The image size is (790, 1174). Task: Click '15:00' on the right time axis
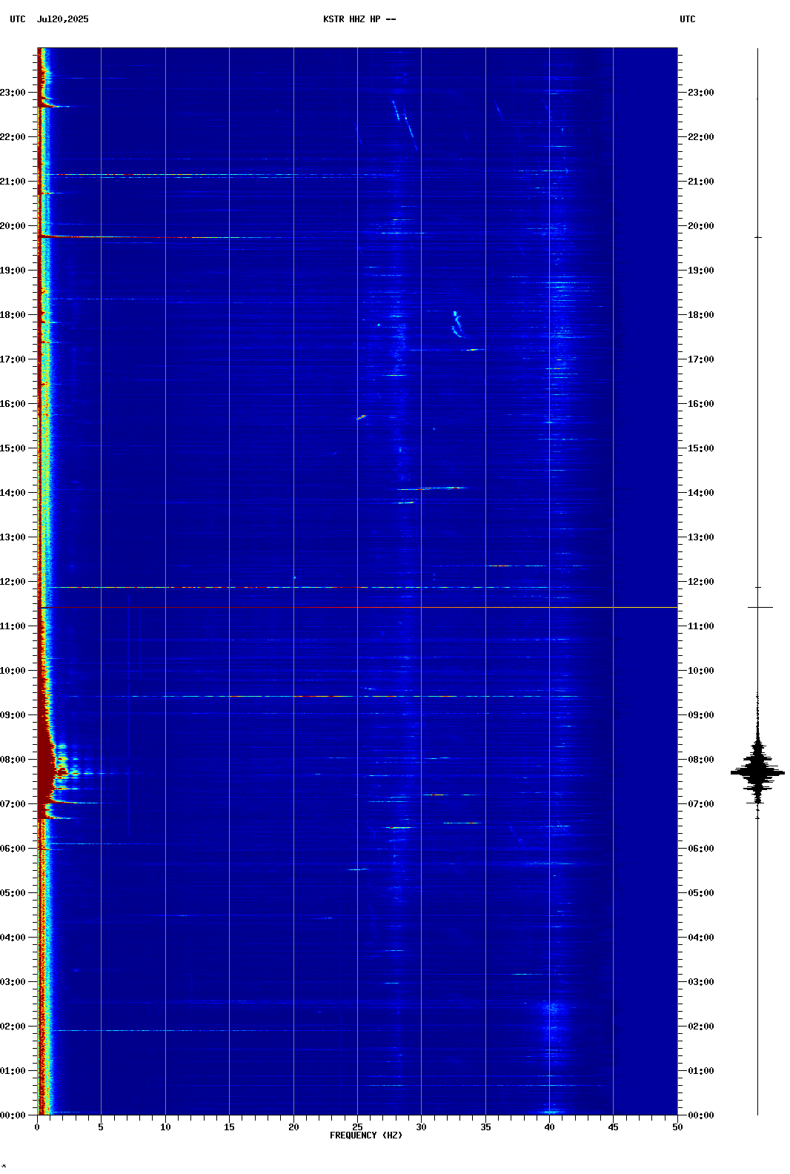[x=701, y=448]
